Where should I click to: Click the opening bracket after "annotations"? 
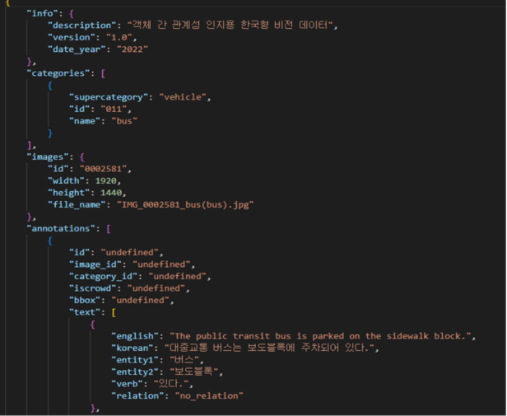[109, 229]
